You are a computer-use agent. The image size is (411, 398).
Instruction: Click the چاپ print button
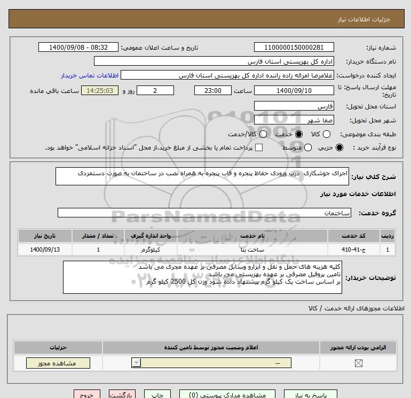[x=157, y=394]
